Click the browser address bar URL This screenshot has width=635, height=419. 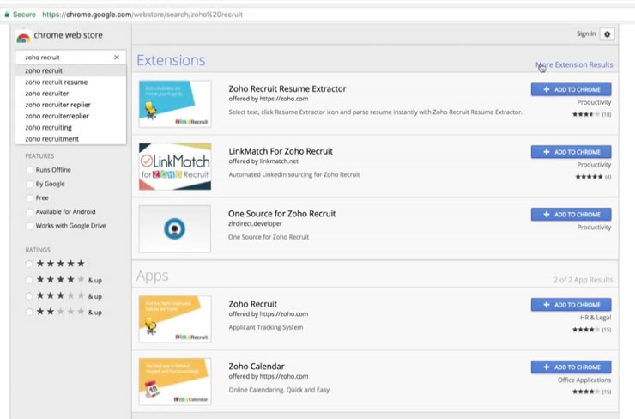pyautogui.click(x=142, y=15)
